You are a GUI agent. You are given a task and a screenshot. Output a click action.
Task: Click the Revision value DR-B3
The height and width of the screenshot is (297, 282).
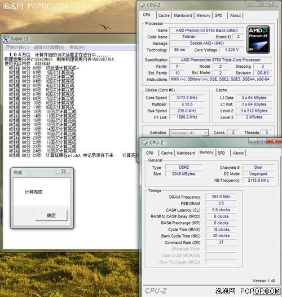click(x=263, y=73)
